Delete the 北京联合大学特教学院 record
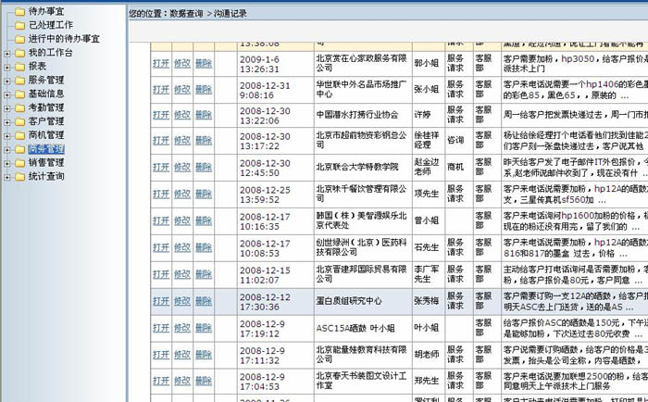Image resolution: width=648 pixels, height=402 pixels. tap(203, 168)
